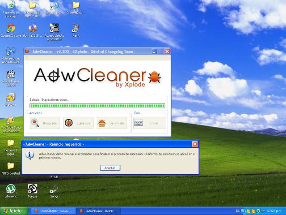Select the µTorrent desktop icon
The image size is (286, 215).
coord(10,189)
